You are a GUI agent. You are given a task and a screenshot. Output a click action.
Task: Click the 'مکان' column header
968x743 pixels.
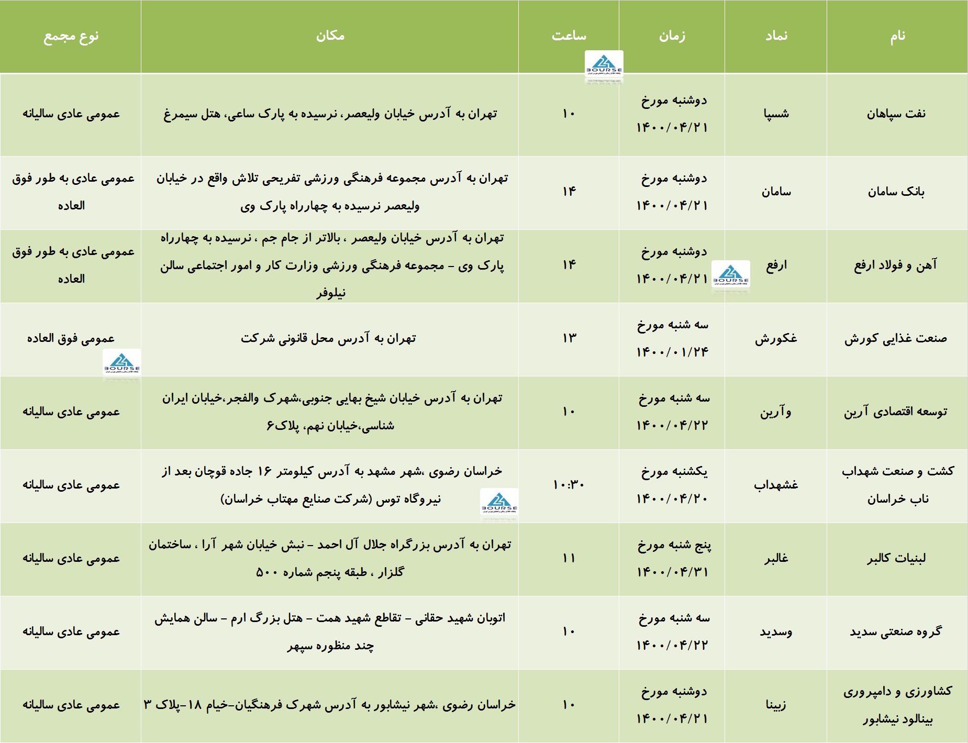pos(330,36)
